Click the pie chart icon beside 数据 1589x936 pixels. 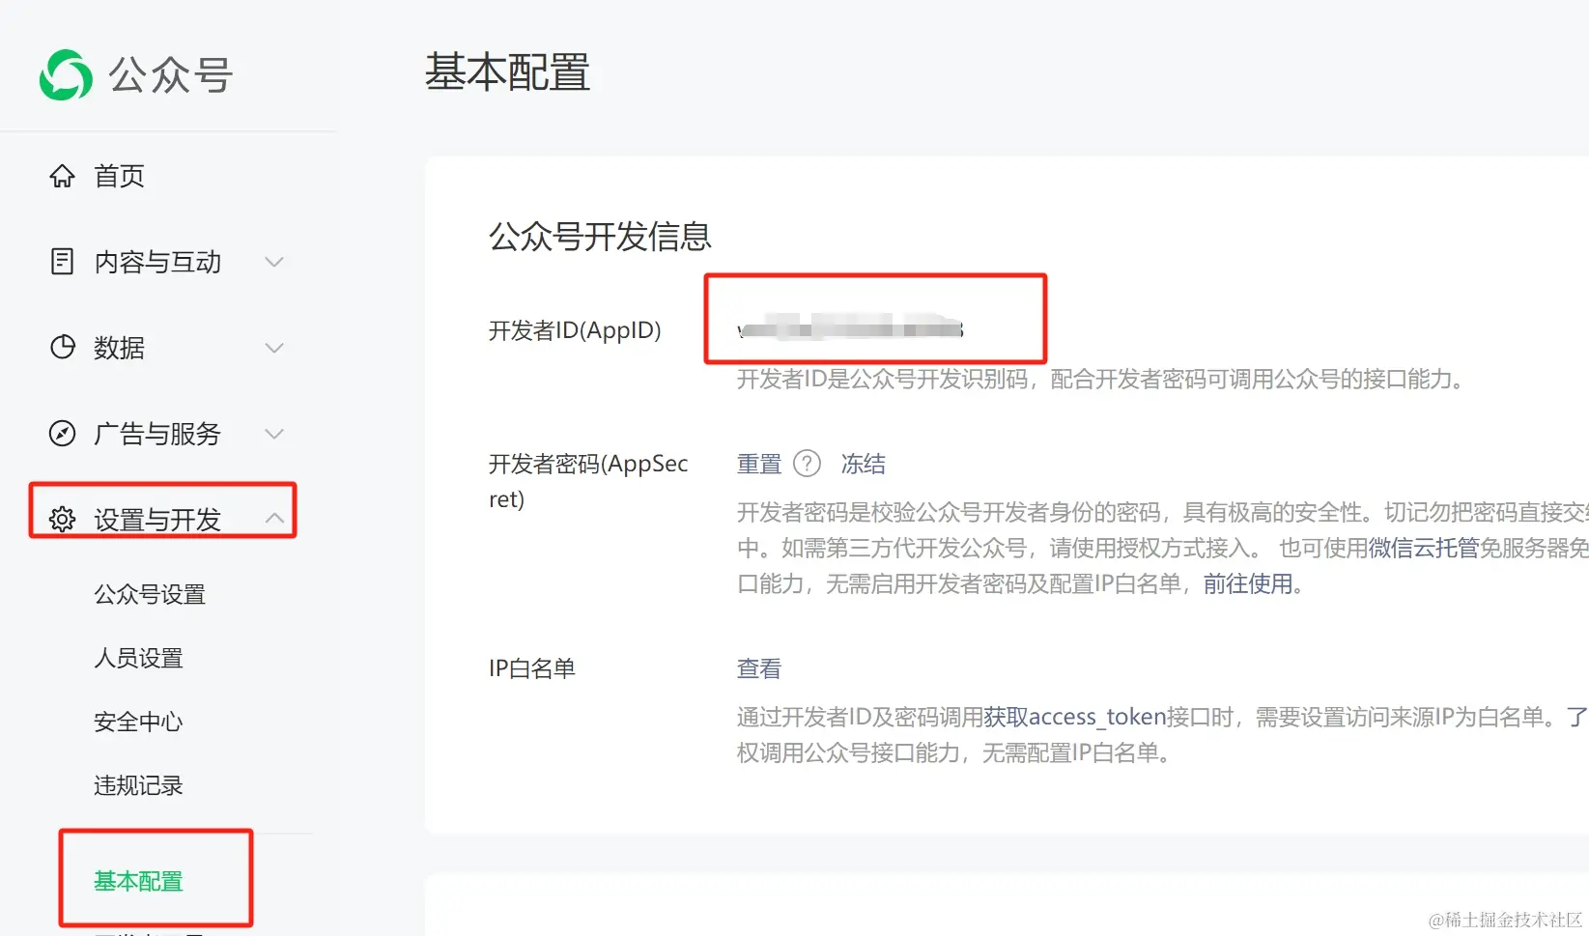pos(61,347)
